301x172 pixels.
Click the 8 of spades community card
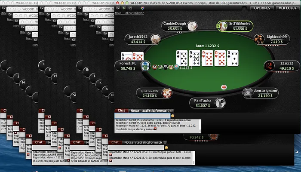(x=182, y=58)
